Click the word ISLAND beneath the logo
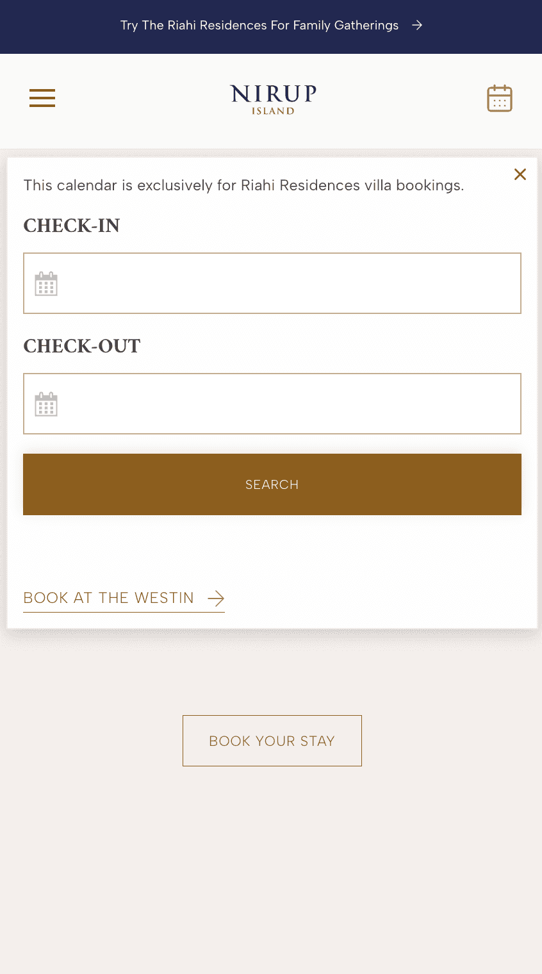Image resolution: width=542 pixels, height=974 pixels. coord(273,111)
